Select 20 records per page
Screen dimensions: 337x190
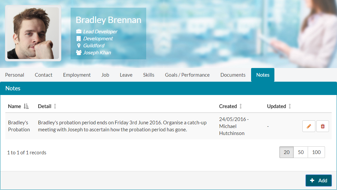click(x=286, y=152)
